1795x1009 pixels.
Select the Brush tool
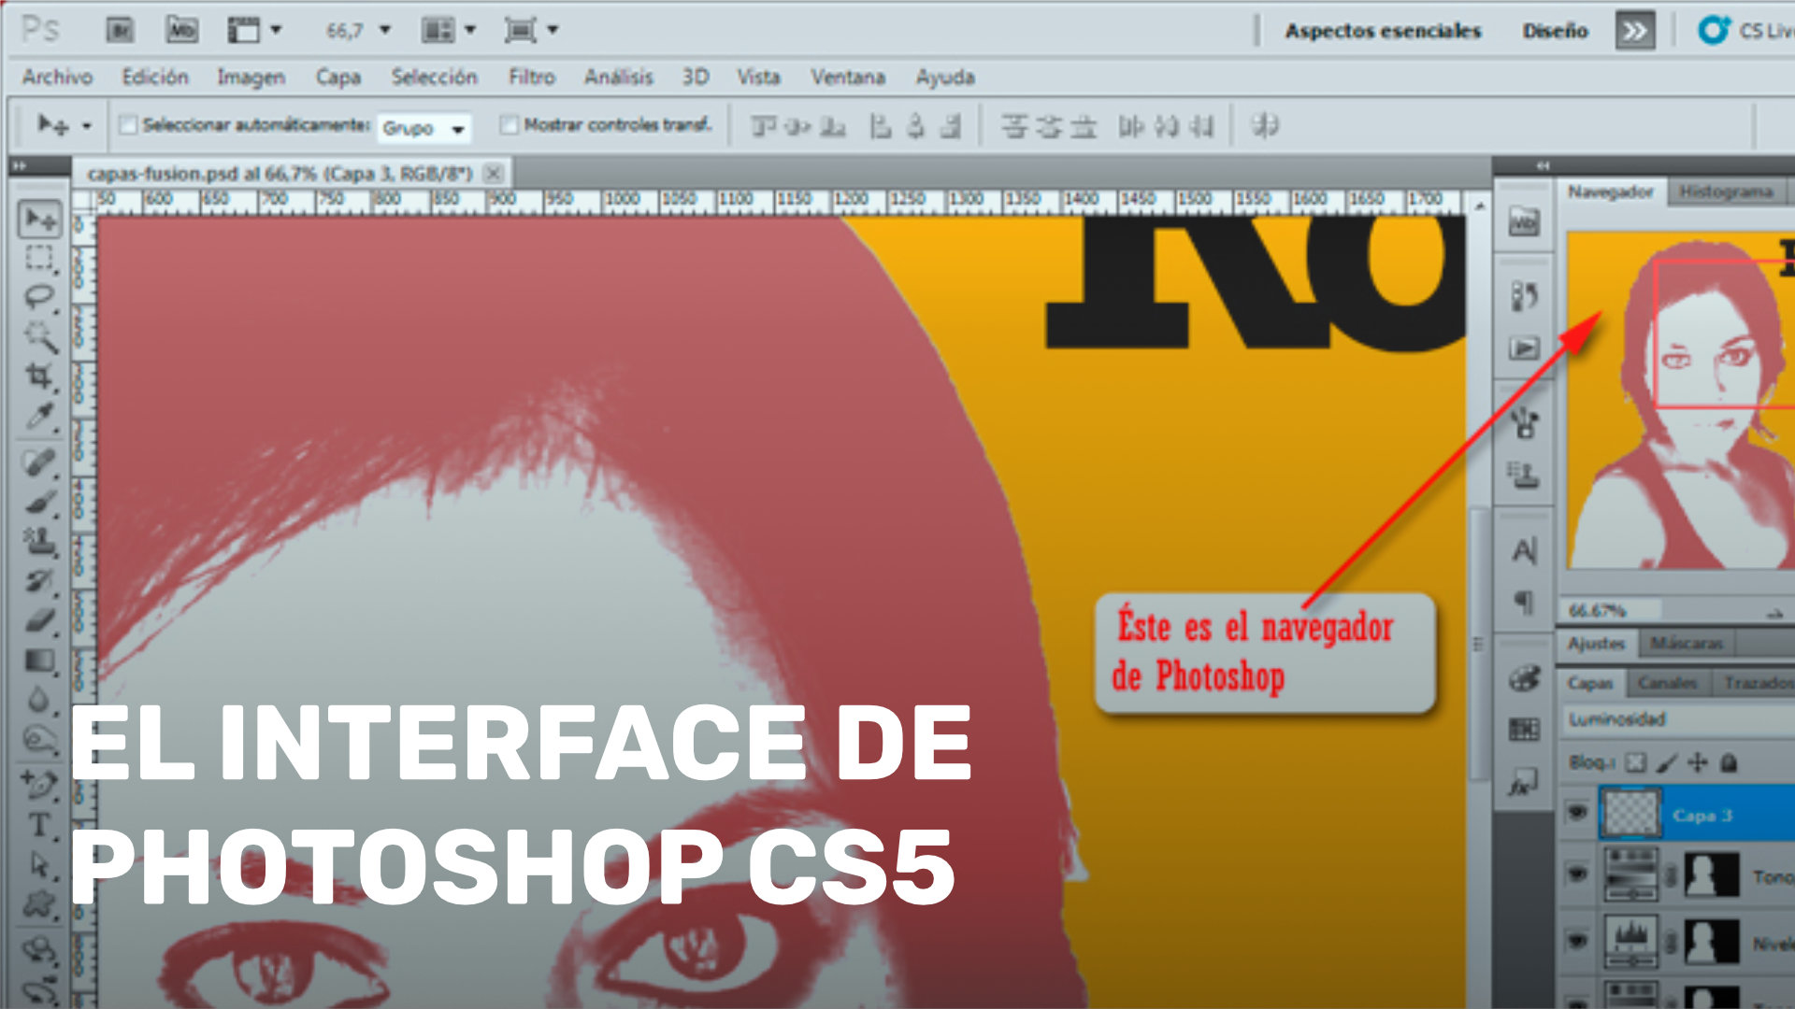tap(39, 503)
